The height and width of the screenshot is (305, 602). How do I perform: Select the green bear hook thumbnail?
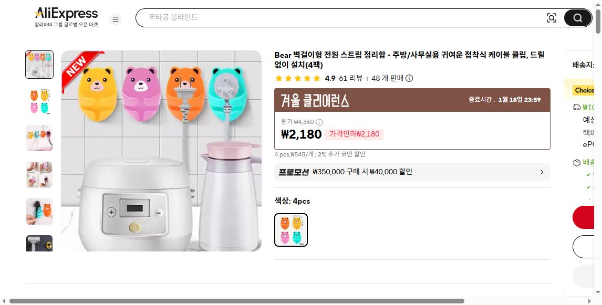coord(39,211)
